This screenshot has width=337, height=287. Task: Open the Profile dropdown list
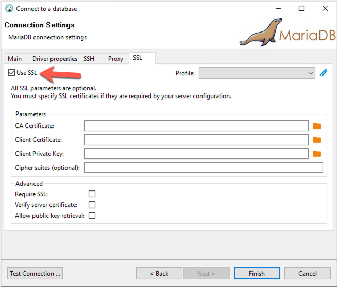click(257, 73)
